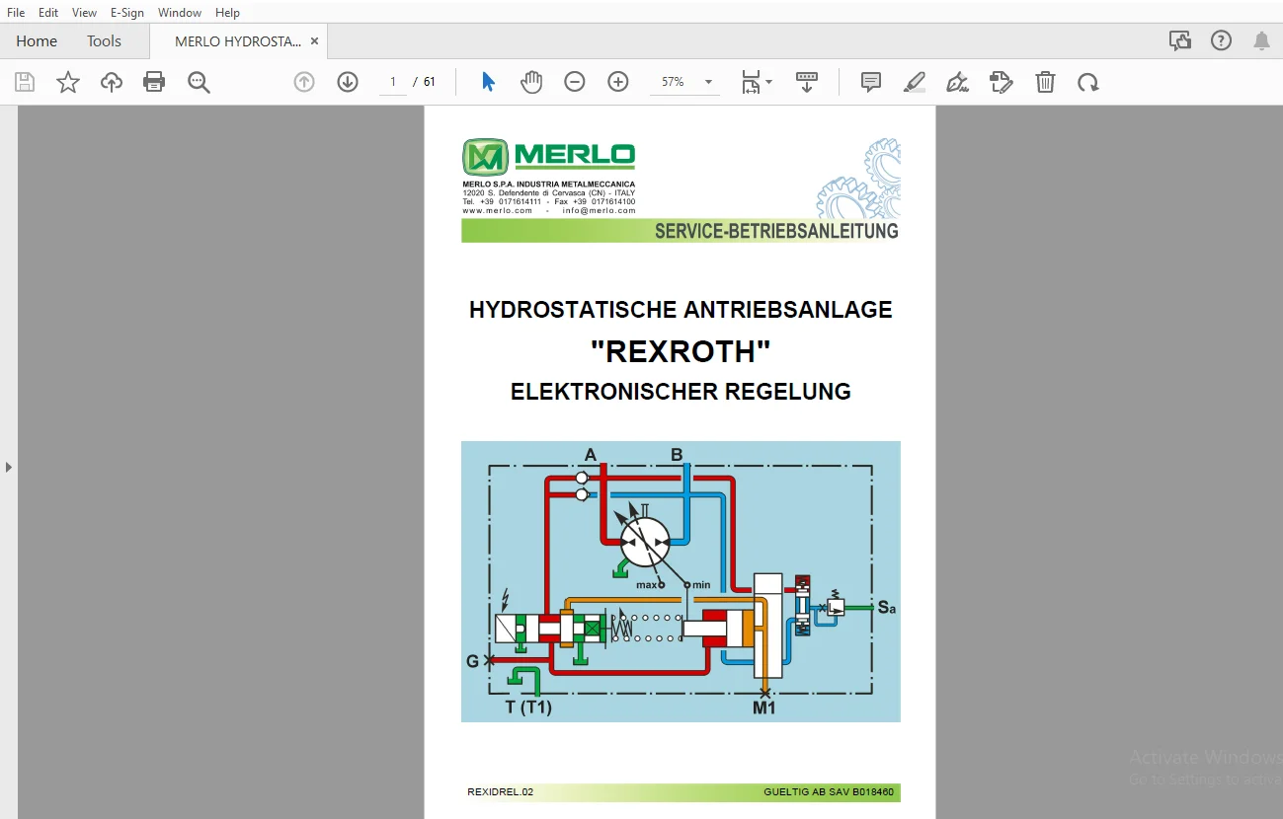Open Edit PDF stamp tool icon

pos(1002,82)
